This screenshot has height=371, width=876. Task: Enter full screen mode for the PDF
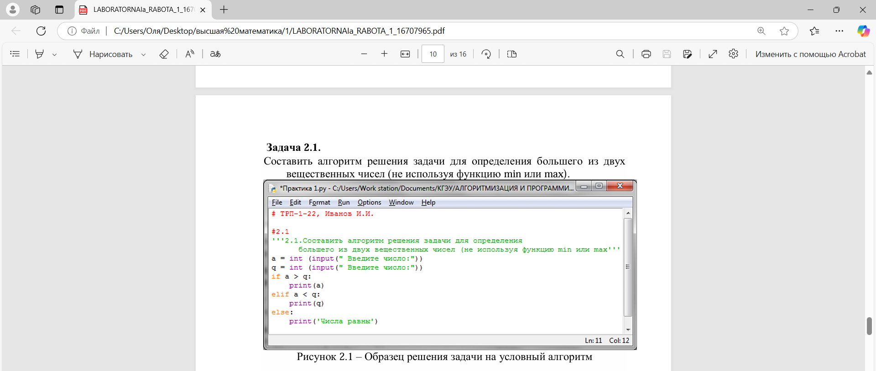(x=713, y=54)
